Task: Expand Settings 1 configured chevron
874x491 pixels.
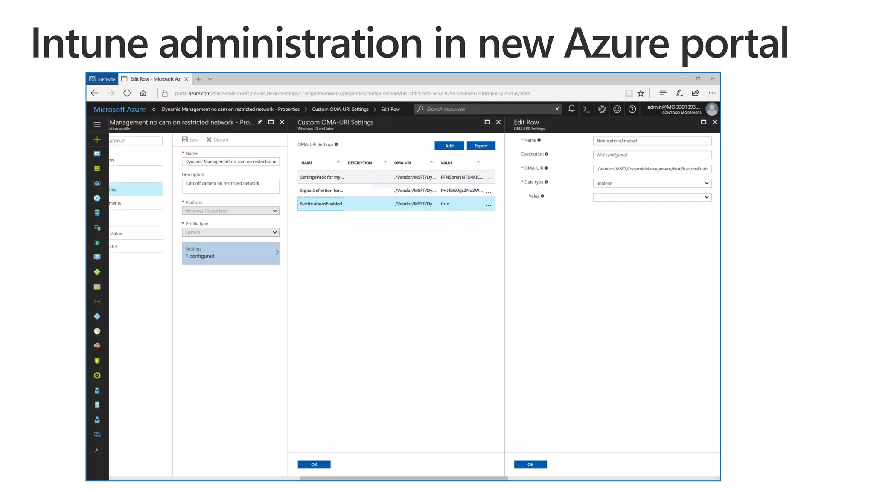Action: click(277, 252)
